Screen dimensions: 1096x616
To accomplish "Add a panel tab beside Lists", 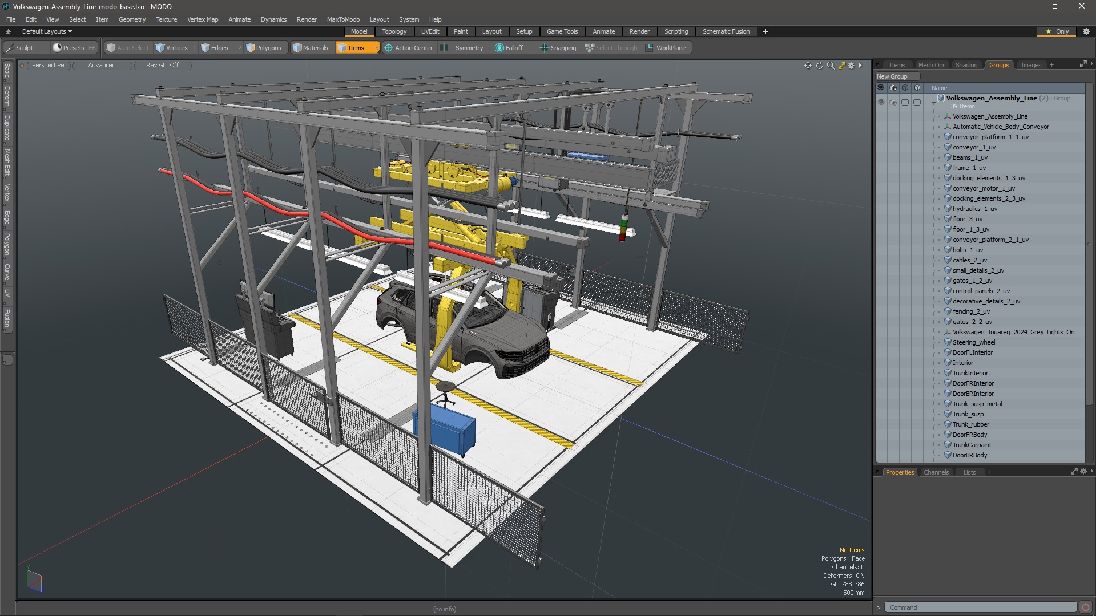I will click(x=990, y=472).
